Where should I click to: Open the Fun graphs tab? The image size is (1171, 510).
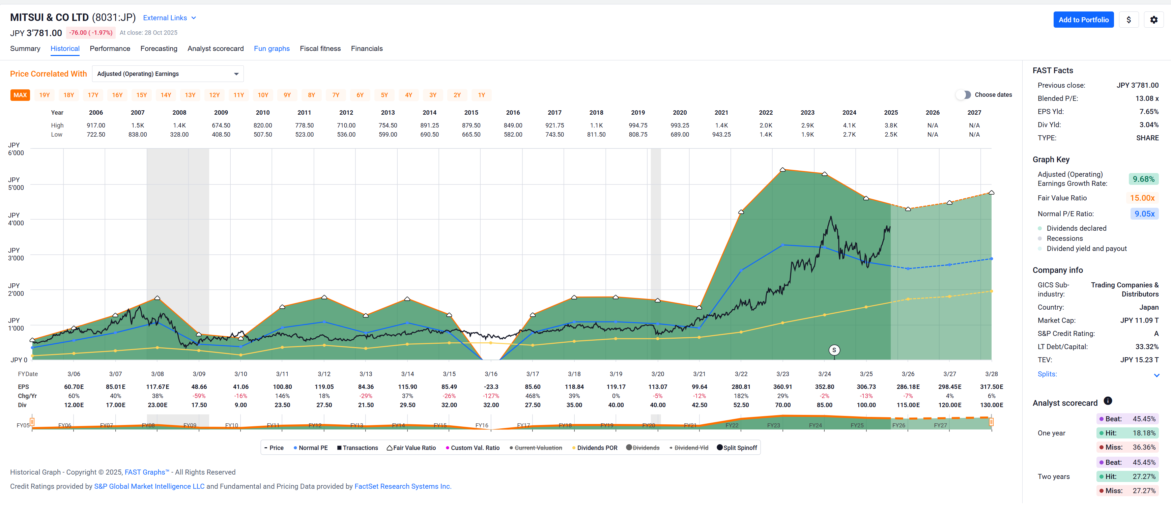[272, 49]
